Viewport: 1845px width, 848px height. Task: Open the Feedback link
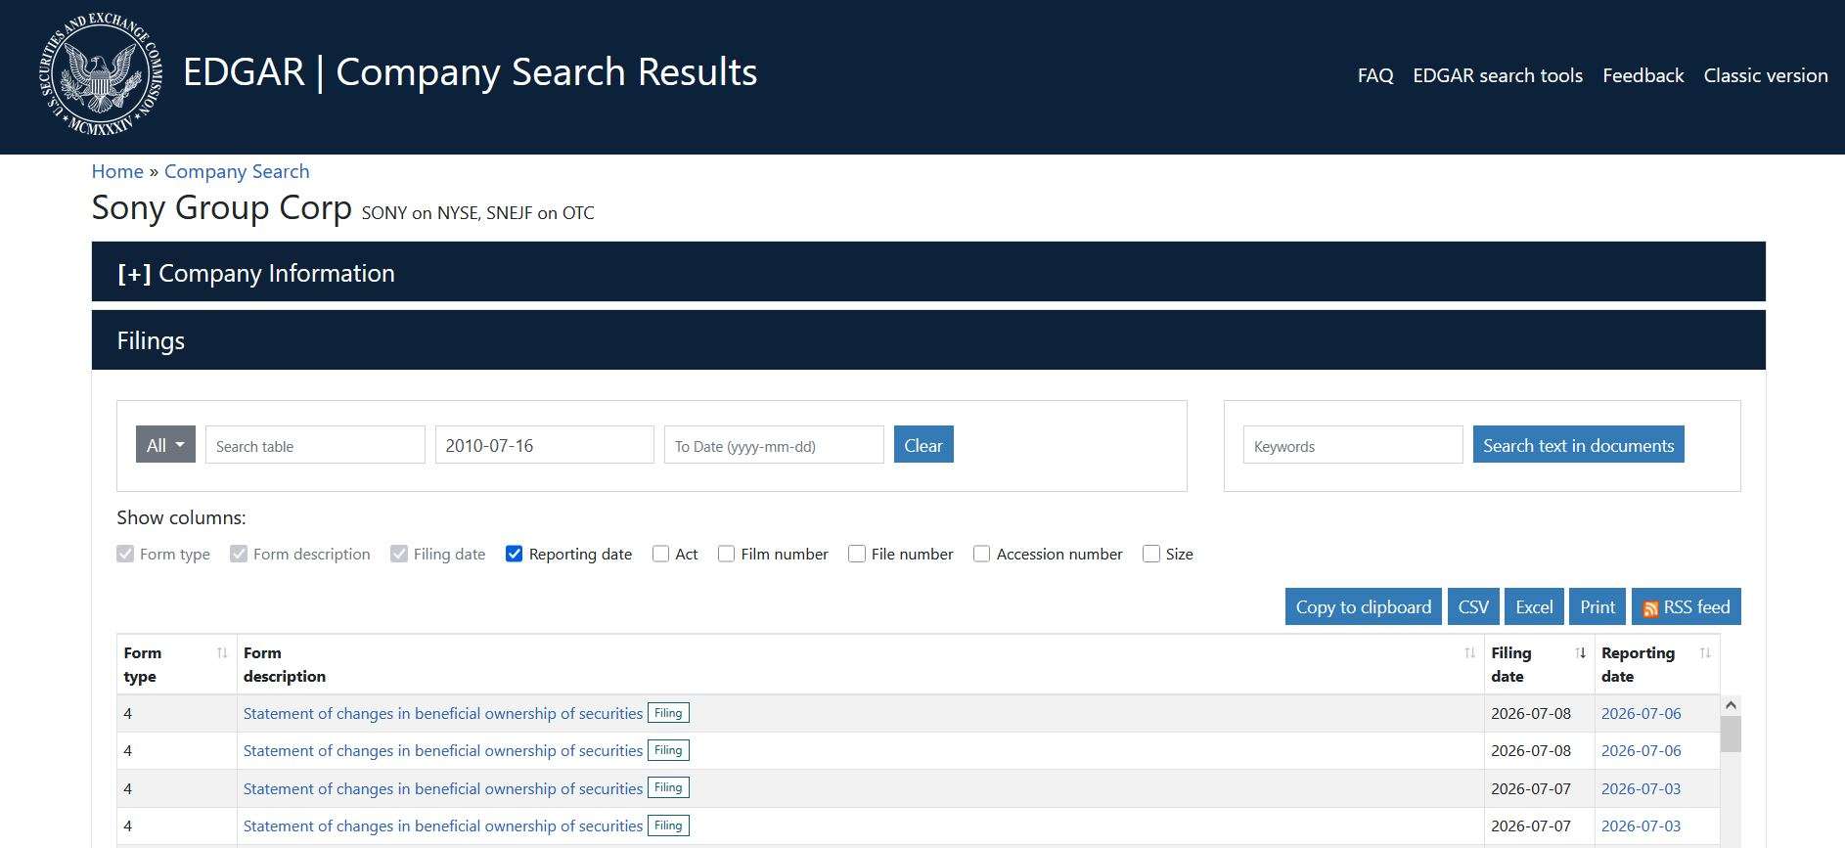[1642, 75]
